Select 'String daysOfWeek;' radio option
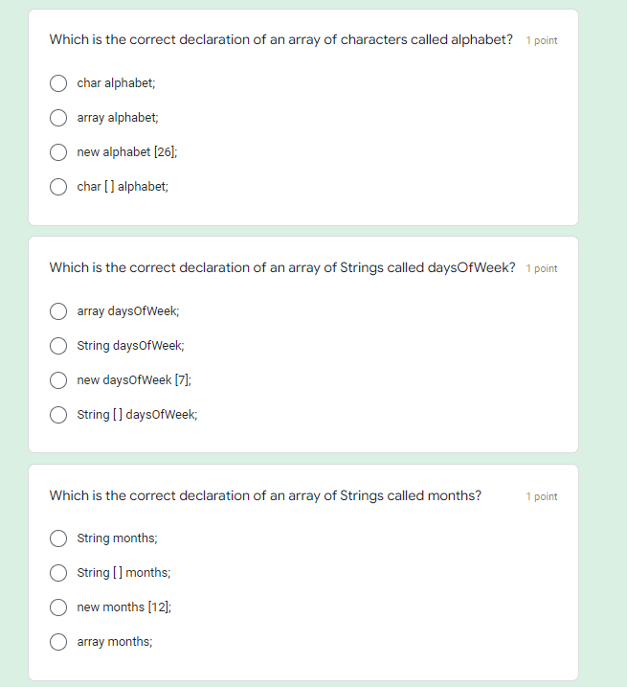The width and height of the screenshot is (627, 687). click(x=58, y=346)
